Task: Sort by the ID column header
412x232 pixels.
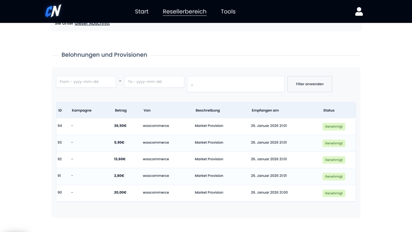Action: pos(60,110)
